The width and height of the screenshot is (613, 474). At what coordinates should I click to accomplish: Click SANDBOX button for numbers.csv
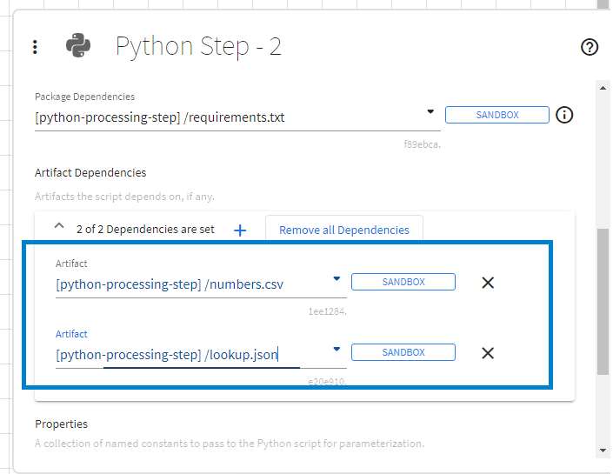point(403,282)
